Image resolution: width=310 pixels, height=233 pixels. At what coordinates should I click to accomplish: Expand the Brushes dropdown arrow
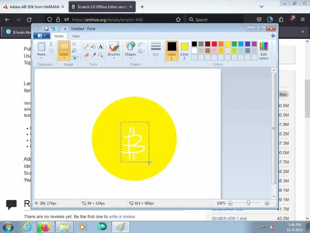114,58
